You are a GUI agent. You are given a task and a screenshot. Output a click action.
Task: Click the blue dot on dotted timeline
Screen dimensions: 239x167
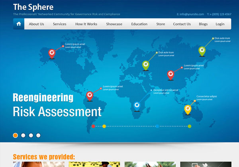(157, 126)
